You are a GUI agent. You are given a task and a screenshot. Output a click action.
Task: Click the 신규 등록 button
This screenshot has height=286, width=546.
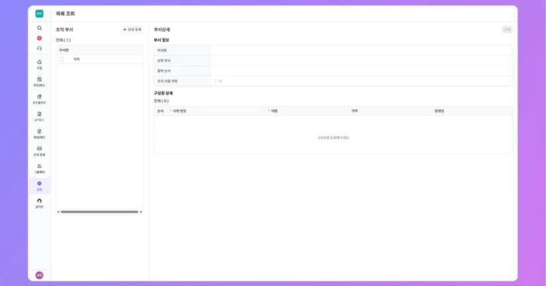pyautogui.click(x=132, y=30)
